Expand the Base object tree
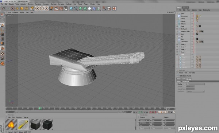 pyautogui.click(x=177, y=34)
